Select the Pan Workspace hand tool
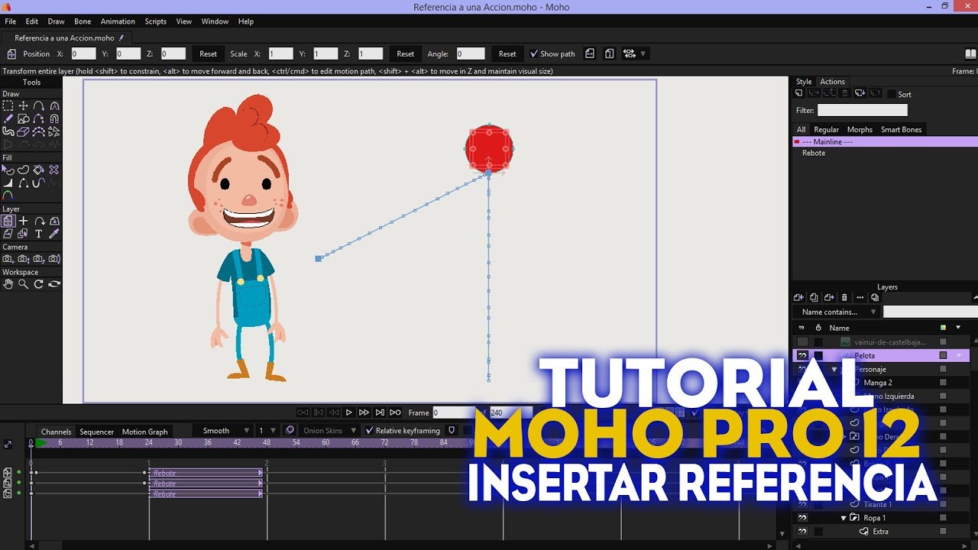The width and height of the screenshot is (978, 550). pyautogui.click(x=8, y=284)
